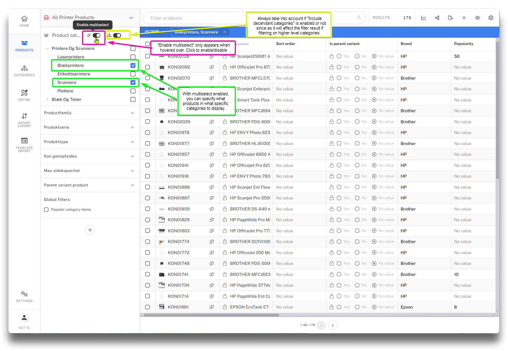Click the search magnifier icon
This screenshot has width=508, height=351.
click(x=359, y=18)
